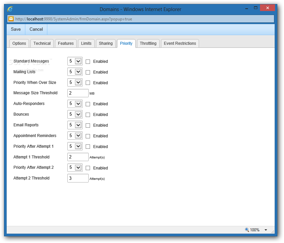Click the Attempt 1 Threshold field

[x=78, y=157]
